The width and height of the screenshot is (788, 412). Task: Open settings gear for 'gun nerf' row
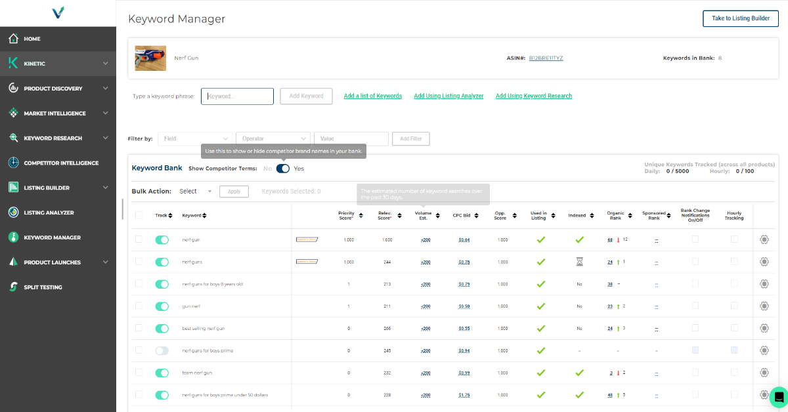point(764,306)
